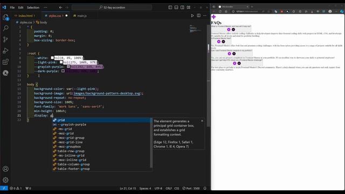Open the Customize Layout icon
This screenshot has width=345, height=194.
(x=189, y=7)
